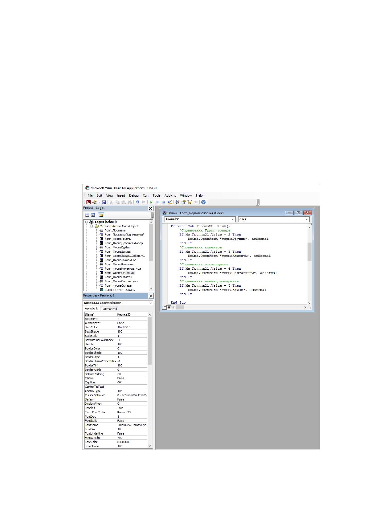Switch to View Object in Project panel

pyautogui.click(x=93, y=215)
